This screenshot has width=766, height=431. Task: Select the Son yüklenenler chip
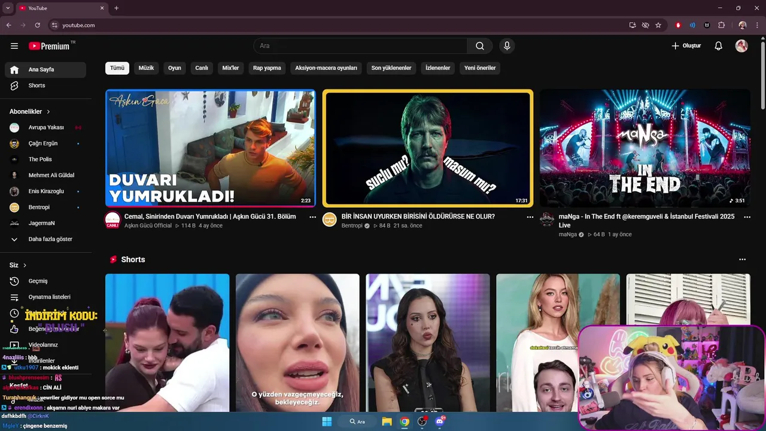click(x=391, y=68)
